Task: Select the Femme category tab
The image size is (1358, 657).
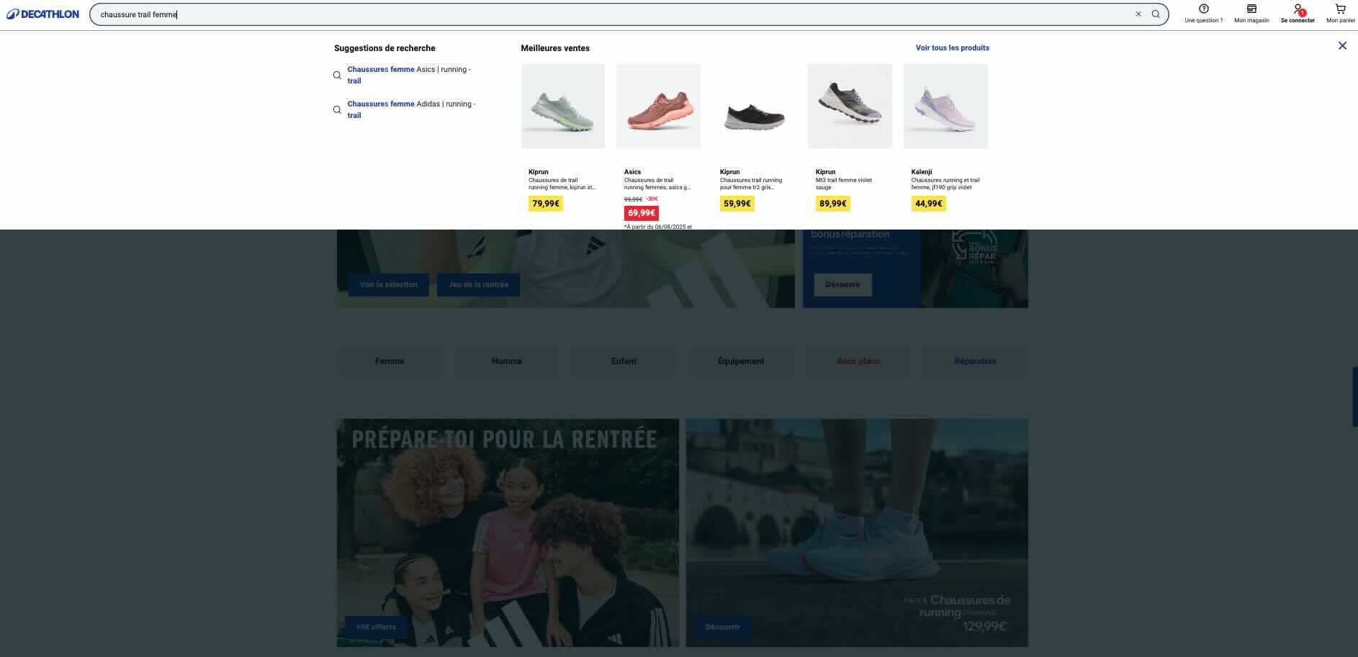Action: pyautogui.click(x=390, y=361)
